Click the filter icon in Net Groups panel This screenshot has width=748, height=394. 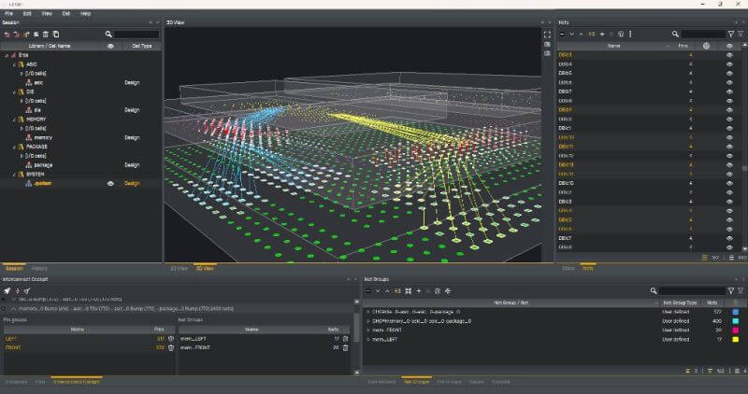[x=730, y=291]
